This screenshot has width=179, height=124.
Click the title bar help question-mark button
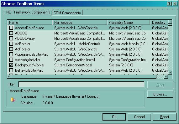pyautogui.click(x=169, y=4)
